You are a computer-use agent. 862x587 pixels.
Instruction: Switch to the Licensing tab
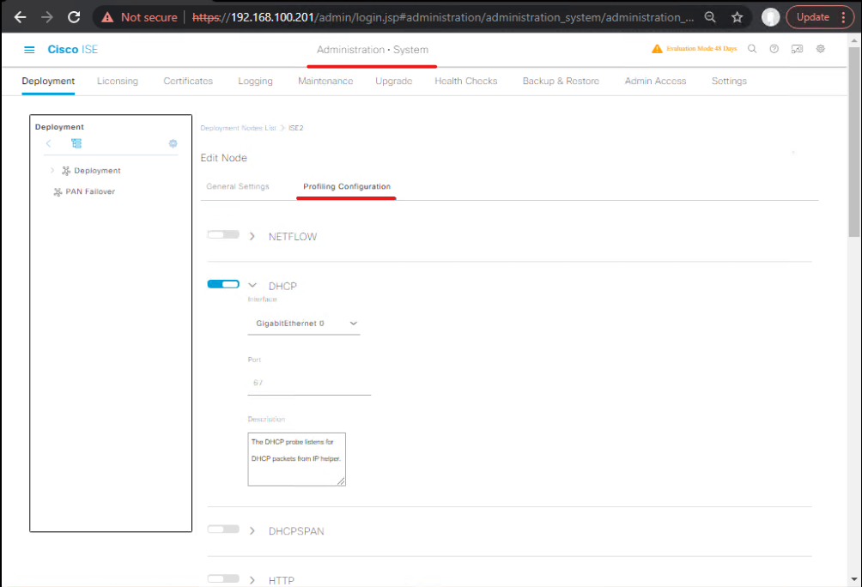coord(118,82)
